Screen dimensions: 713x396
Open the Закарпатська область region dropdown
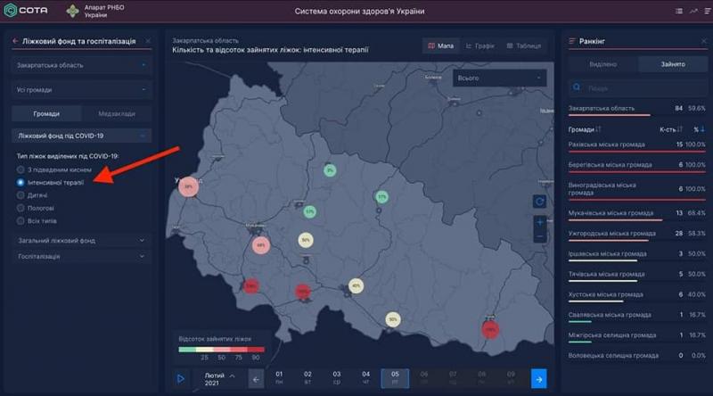(82, 65)
